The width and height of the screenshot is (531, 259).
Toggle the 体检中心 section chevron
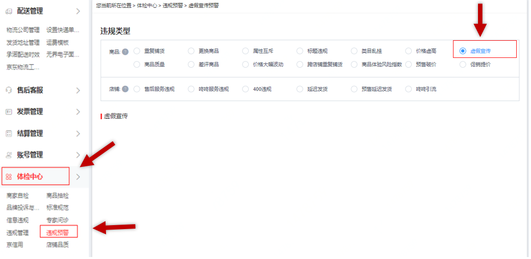coord(78,177)
